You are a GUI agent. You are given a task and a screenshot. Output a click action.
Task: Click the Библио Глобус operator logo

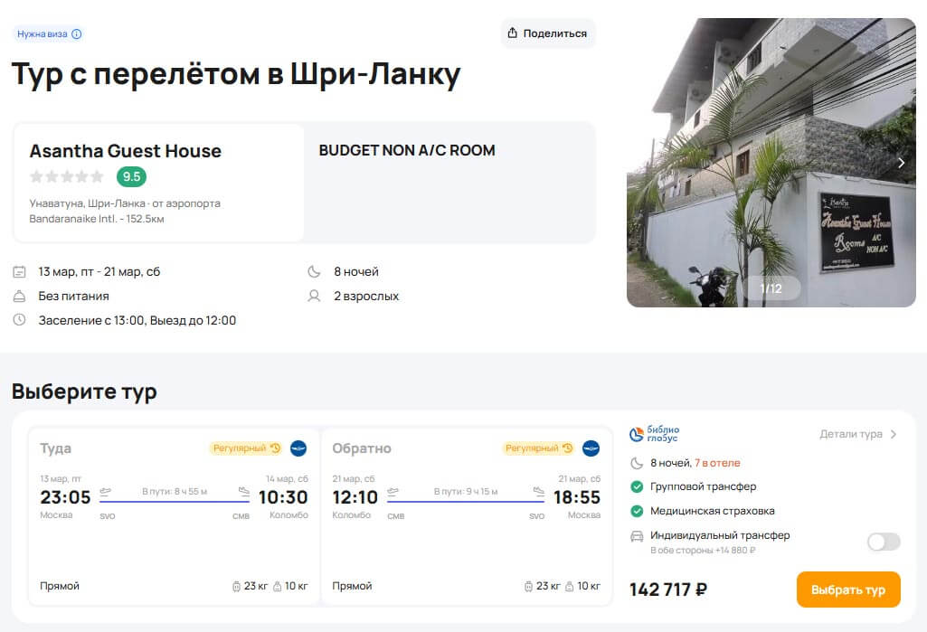point(655,434)
